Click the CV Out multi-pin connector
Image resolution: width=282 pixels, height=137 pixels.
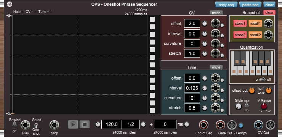click(270, 125)
